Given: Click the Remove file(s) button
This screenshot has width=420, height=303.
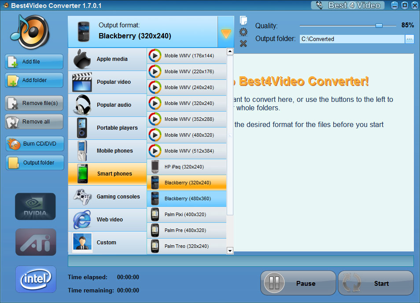Looking at the screenshot, I should (x=34, y=103).
